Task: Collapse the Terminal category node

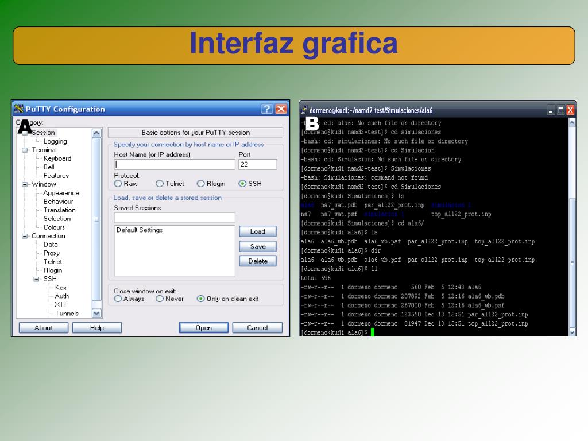Action: pyautogui.click(x=25, y=150)
